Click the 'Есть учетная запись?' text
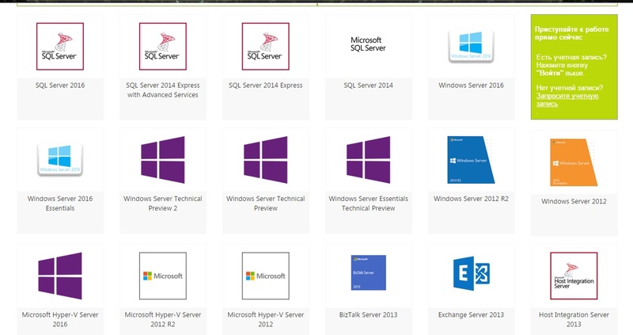The height and width of the screenshot is (335, 633). [571, 57]
